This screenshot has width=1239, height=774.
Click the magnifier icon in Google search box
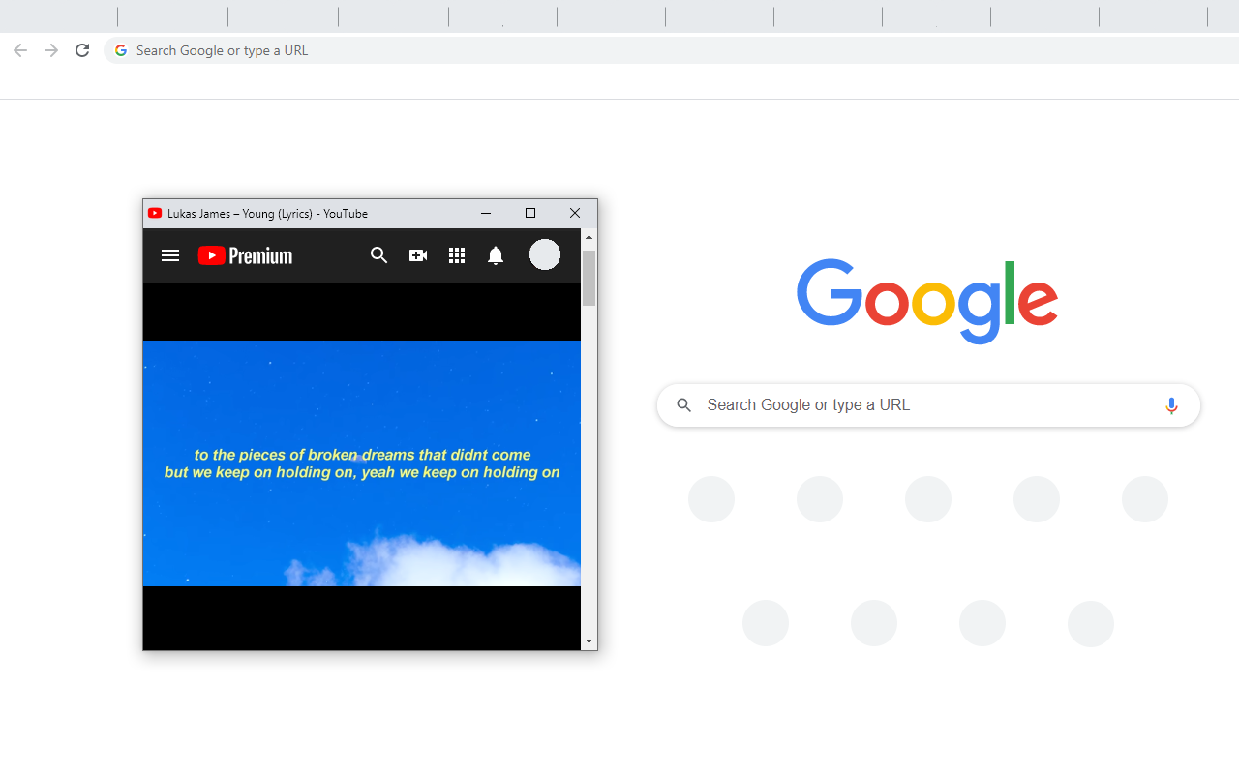[x=684, y=405]
